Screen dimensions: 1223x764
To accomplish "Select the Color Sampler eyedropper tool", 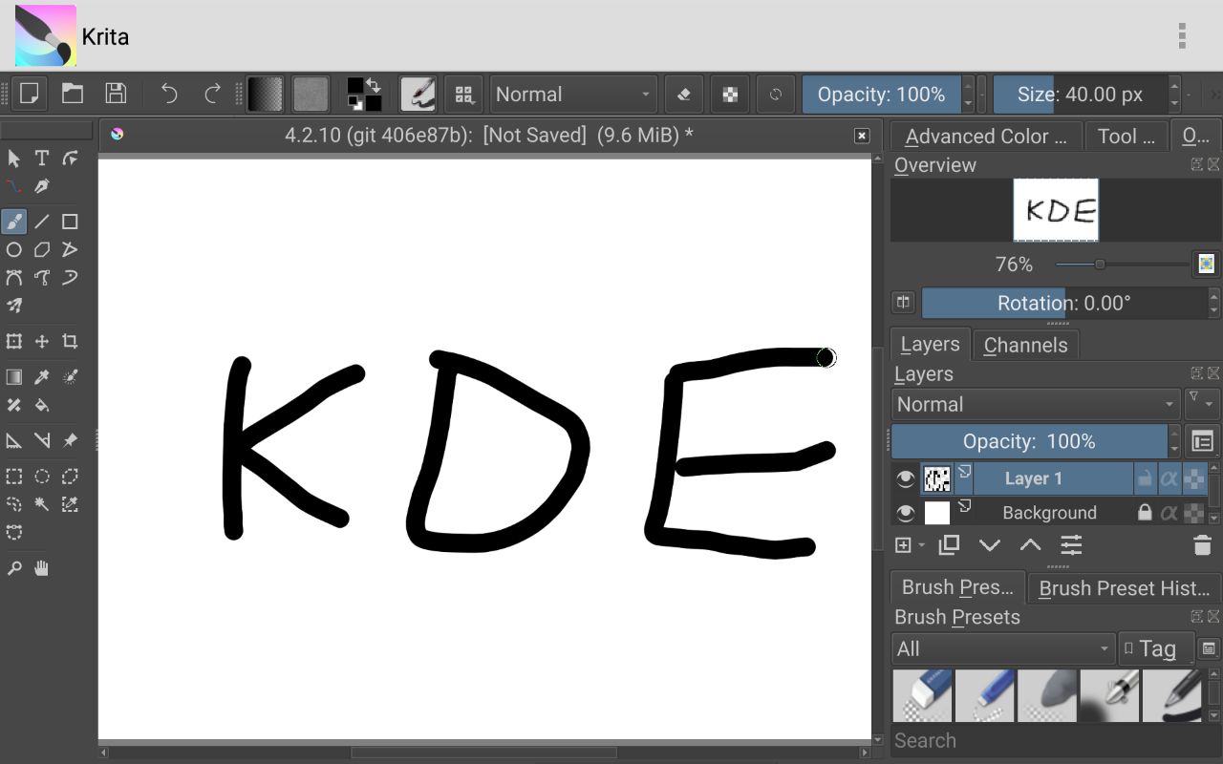I will tap(42, 377).
